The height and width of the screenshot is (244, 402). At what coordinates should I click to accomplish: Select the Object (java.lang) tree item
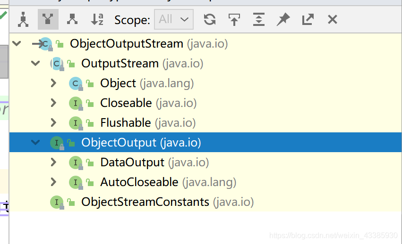[x=118, y=83]
